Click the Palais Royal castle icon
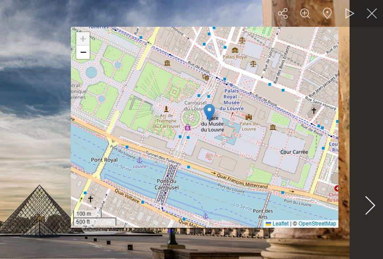 pyautogui.click(x=235, y=50)
